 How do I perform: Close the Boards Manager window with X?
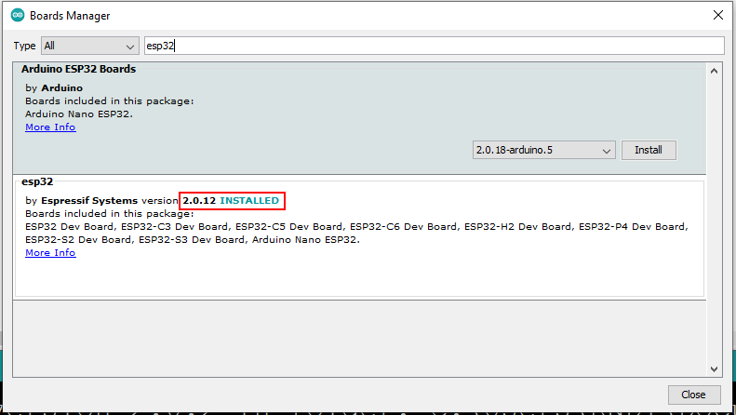(716, 16)
